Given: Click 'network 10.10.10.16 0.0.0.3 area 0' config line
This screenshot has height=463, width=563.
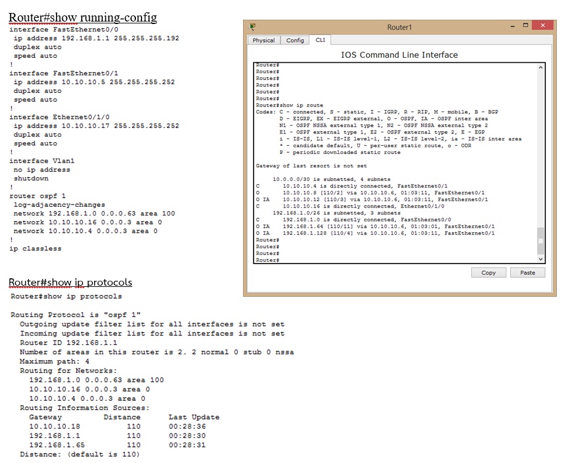Looking at the screenshot, I should [87, 222].
